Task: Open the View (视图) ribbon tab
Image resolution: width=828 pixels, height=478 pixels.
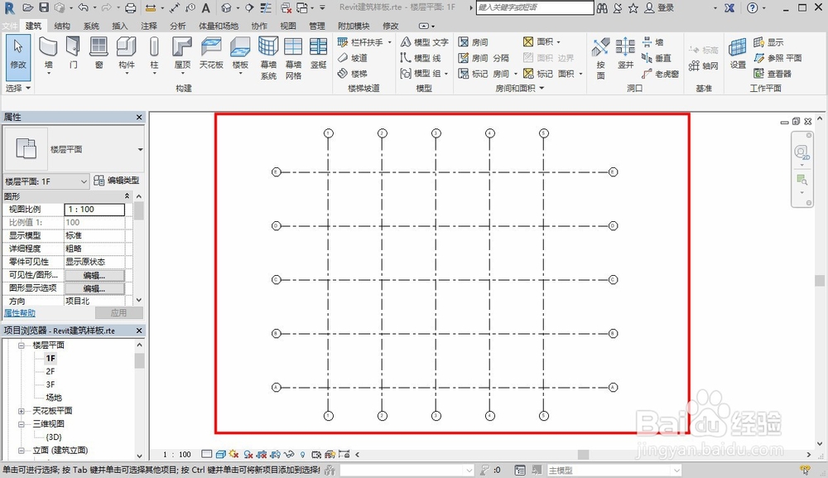Action: click(288, 26)
